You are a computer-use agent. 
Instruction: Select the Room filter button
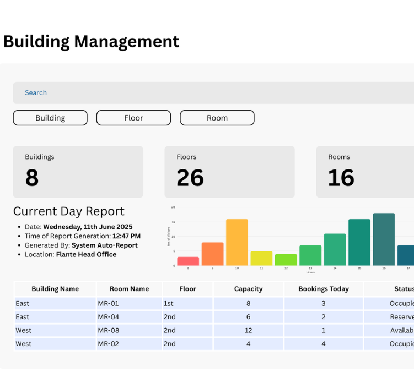click(x=217, y=118)
